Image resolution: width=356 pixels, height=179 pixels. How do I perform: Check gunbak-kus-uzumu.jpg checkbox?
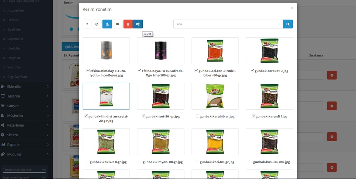pyautogui.click(x=251, y=162)
